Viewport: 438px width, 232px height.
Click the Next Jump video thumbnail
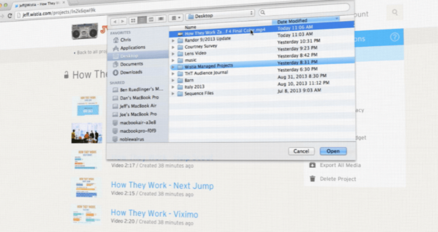click(x=86, y=188)
